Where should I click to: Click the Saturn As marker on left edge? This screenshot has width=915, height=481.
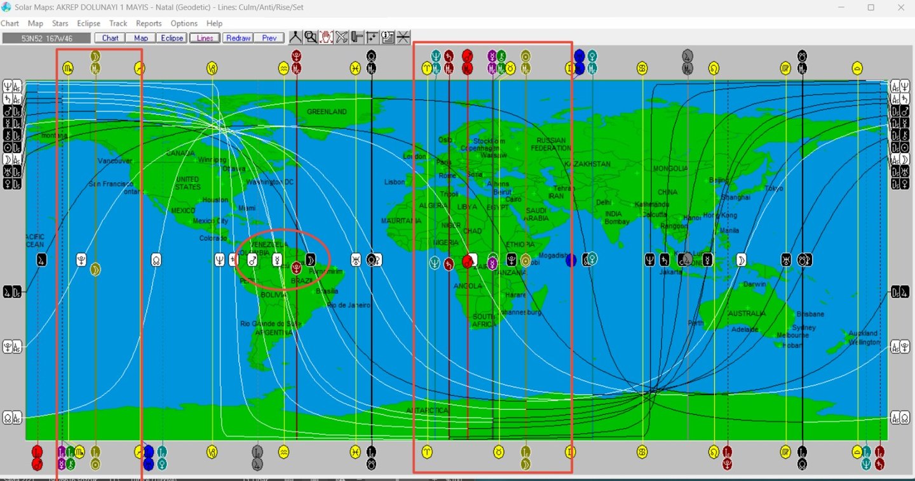click(11, 98)
